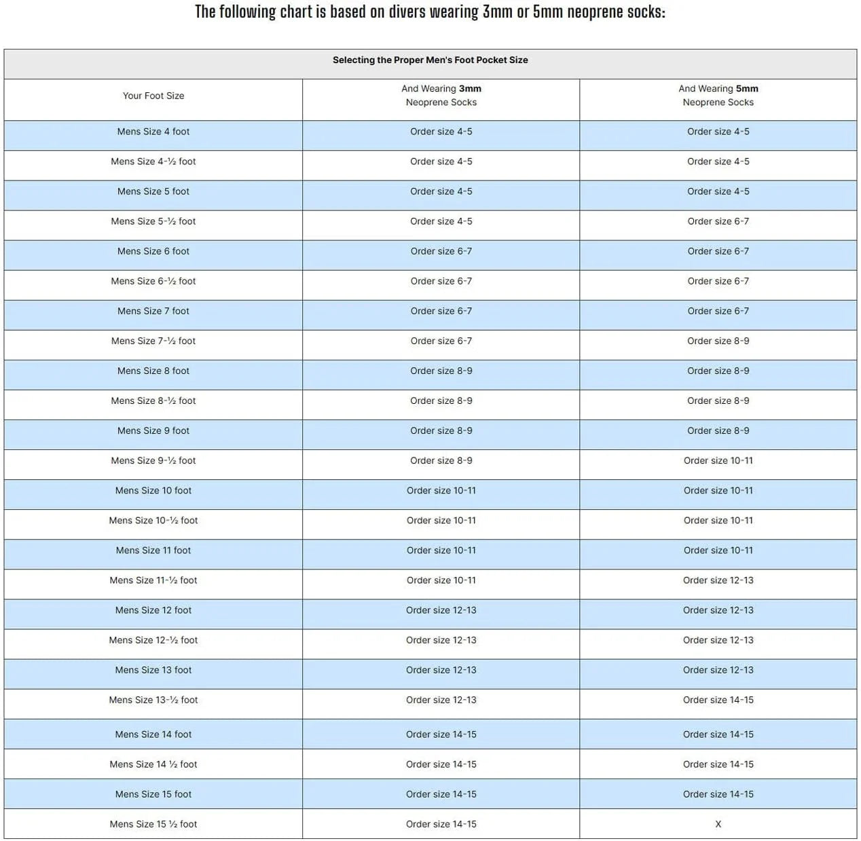Image resolution: width=861 pixels, height=841 pixels.
Task: Select the 'Mens Size 15 foot' cell
Action: 153,794
